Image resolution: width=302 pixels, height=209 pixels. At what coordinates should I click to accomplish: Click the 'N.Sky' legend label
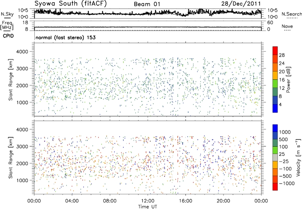click(x=7, y=14)
